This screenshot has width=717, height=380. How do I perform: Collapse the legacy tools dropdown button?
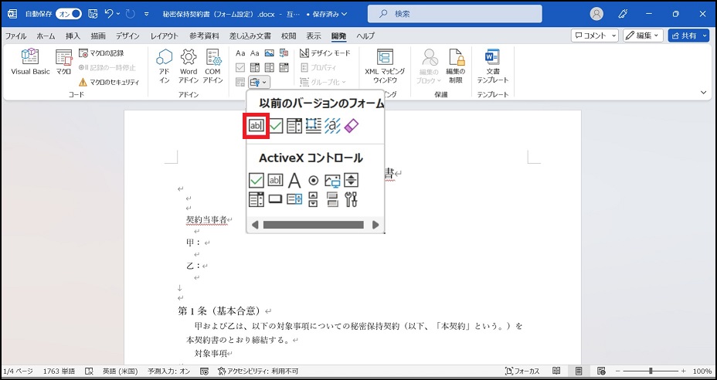tap(260, 82)
